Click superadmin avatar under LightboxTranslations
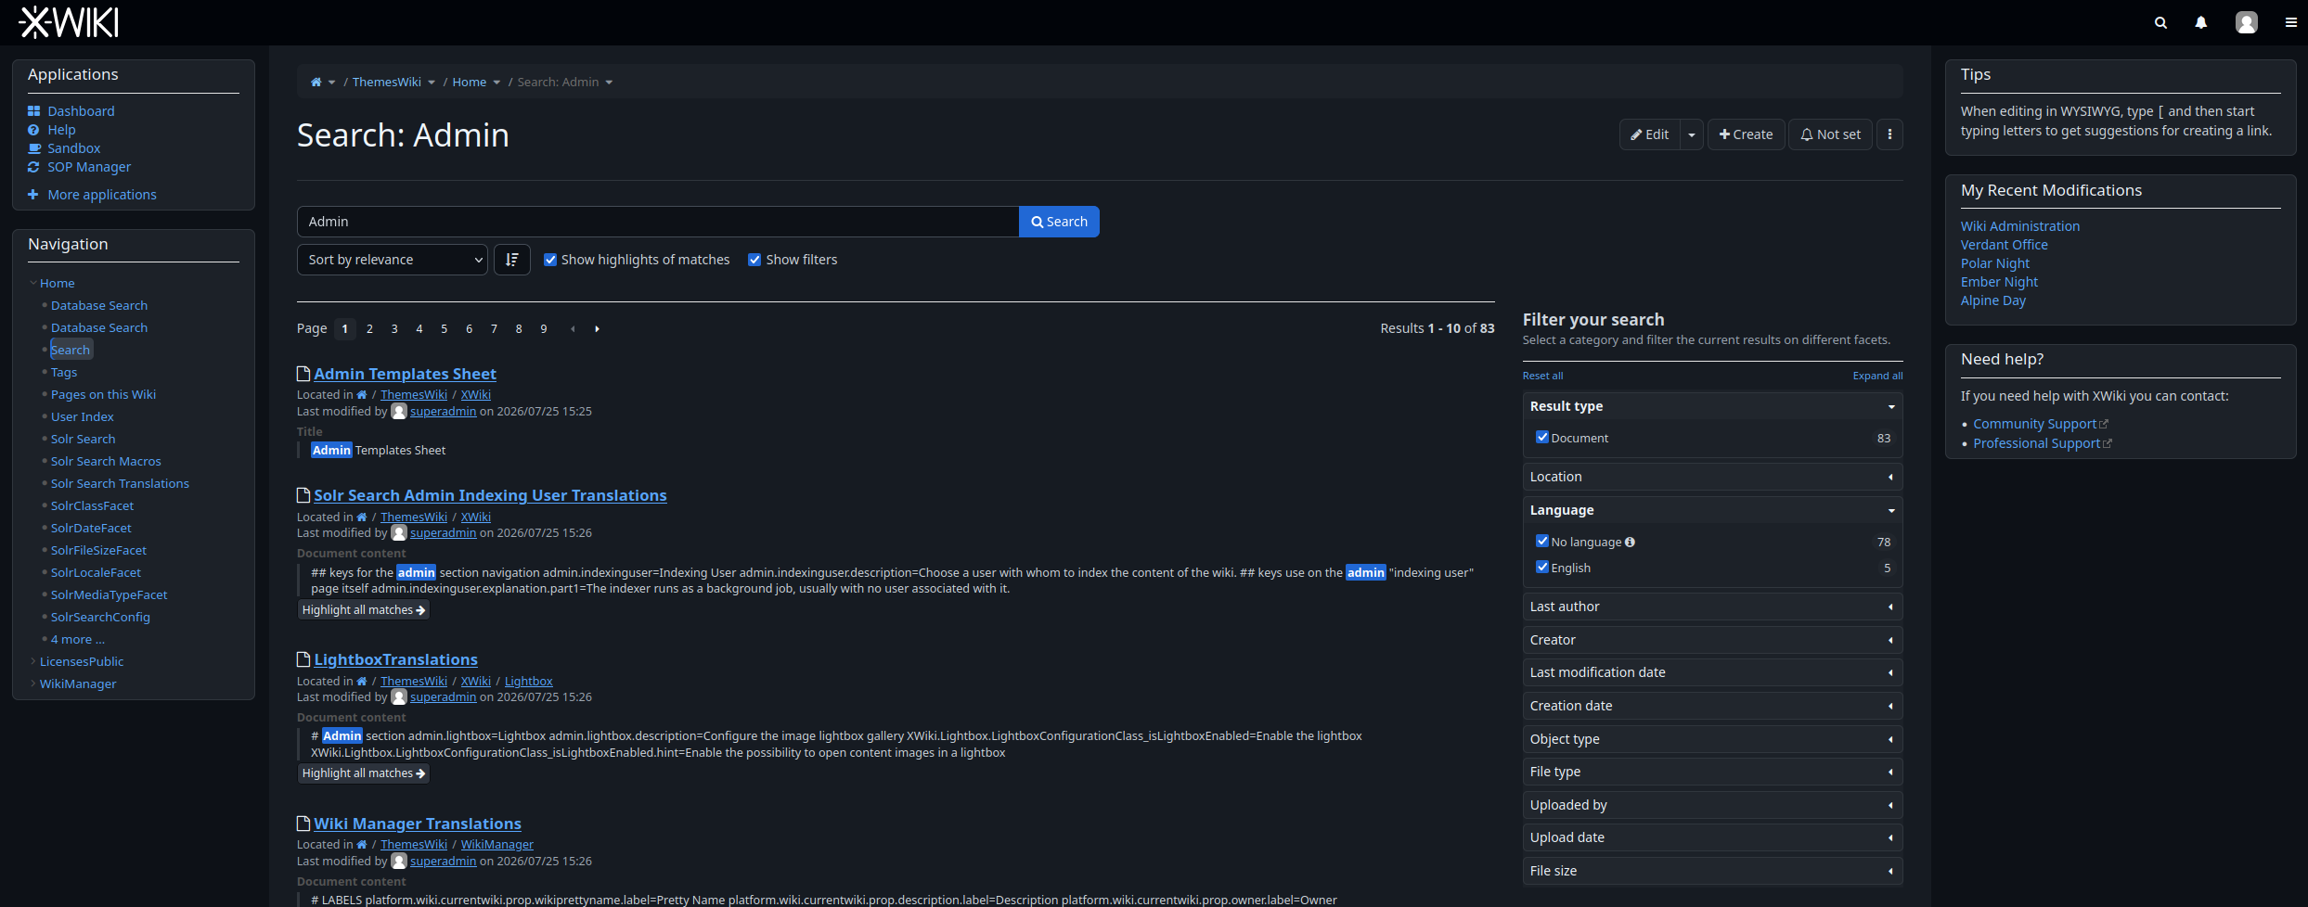Viewport: 2308px width, 907px height. click(399, 697)
